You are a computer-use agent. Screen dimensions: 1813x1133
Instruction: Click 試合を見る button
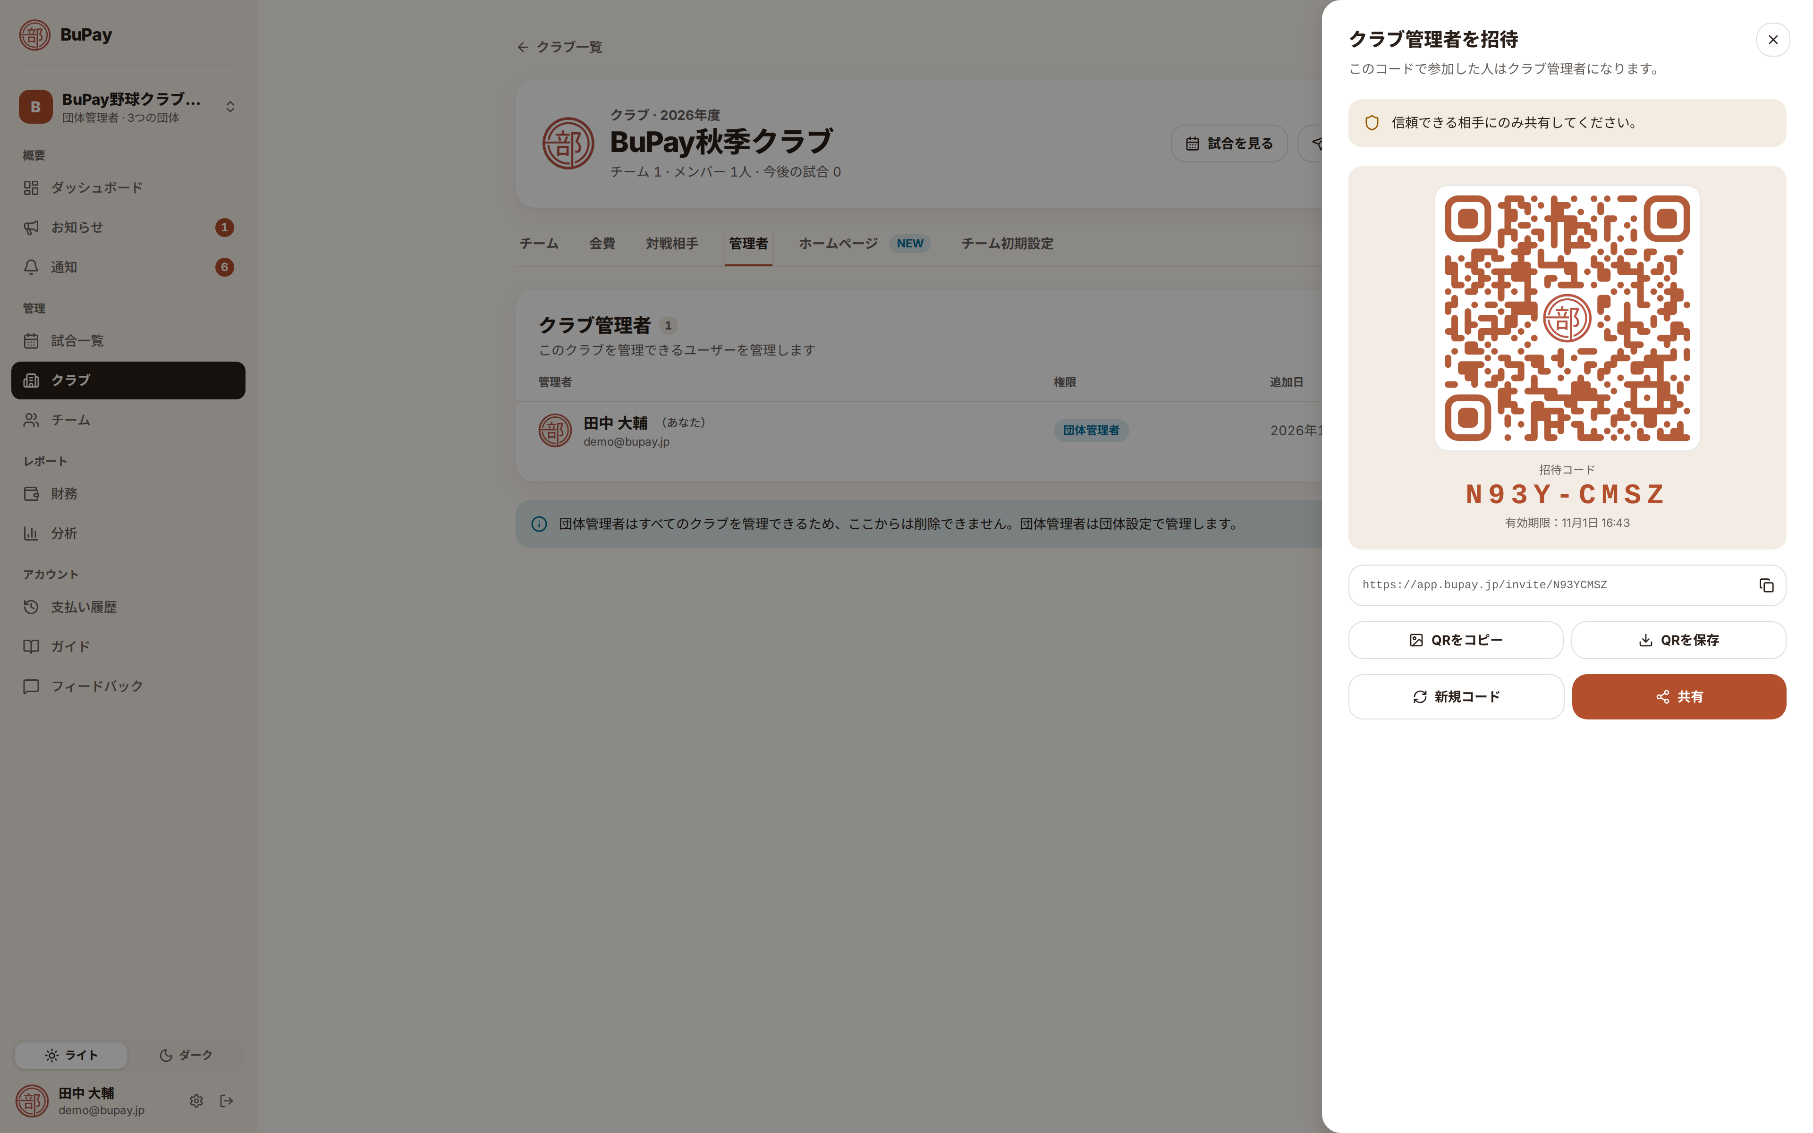(x=1228, y=143)
